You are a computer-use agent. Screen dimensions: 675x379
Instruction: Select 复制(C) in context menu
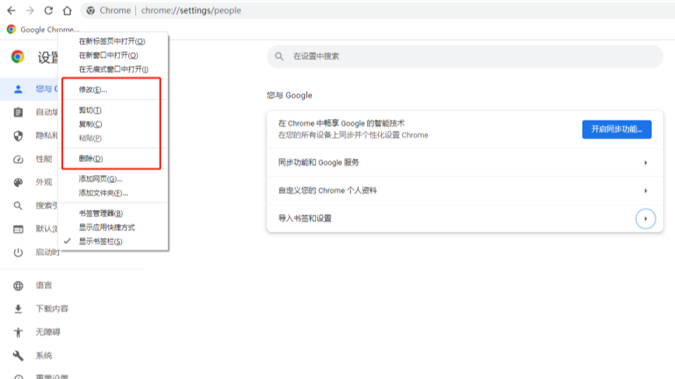[113, 124]
